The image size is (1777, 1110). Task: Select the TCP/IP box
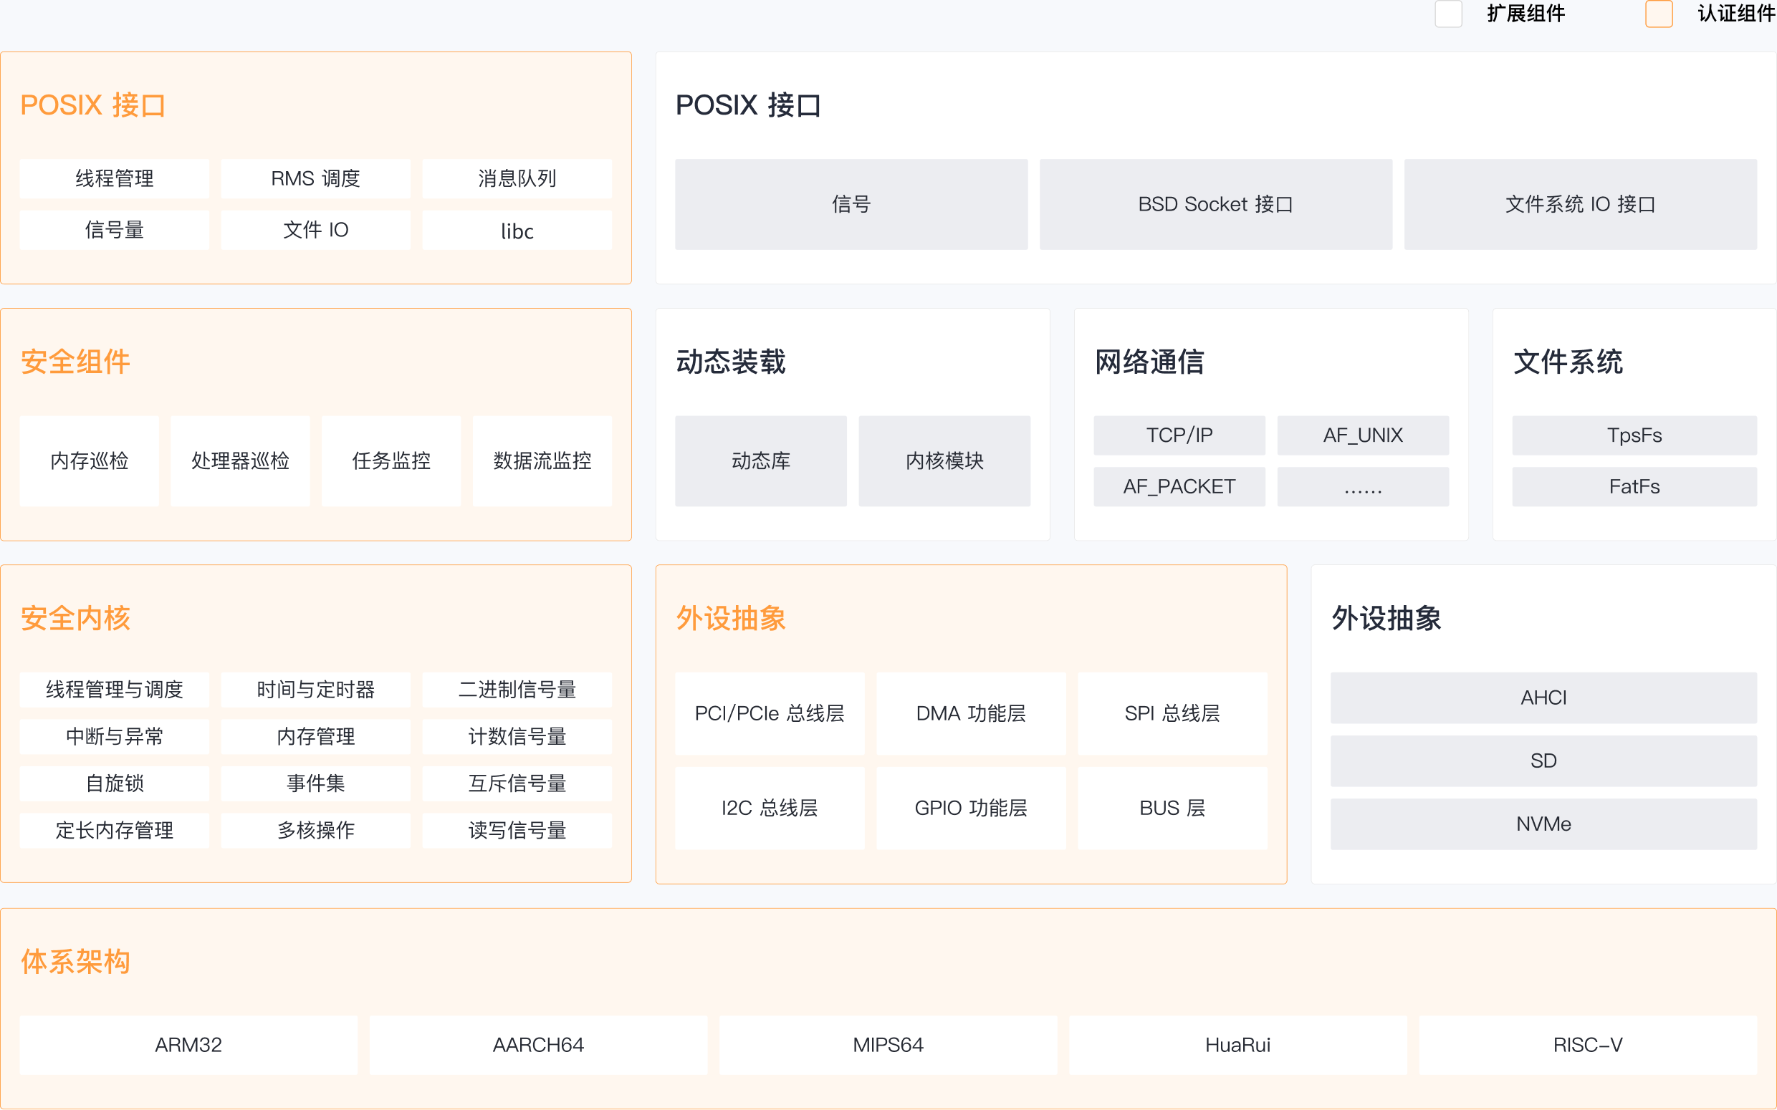[x=1179, y=435]
